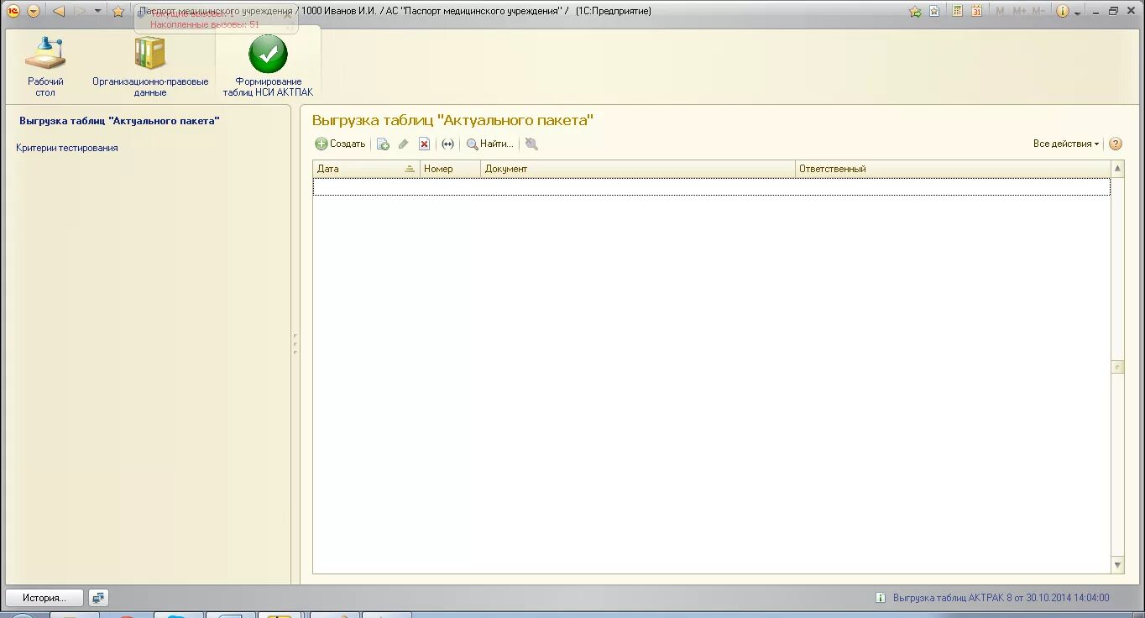Click the table scrollbar down arrow
Image resolution: width=1145 pixels, height=618 pixels.
tap(1117, 566)
